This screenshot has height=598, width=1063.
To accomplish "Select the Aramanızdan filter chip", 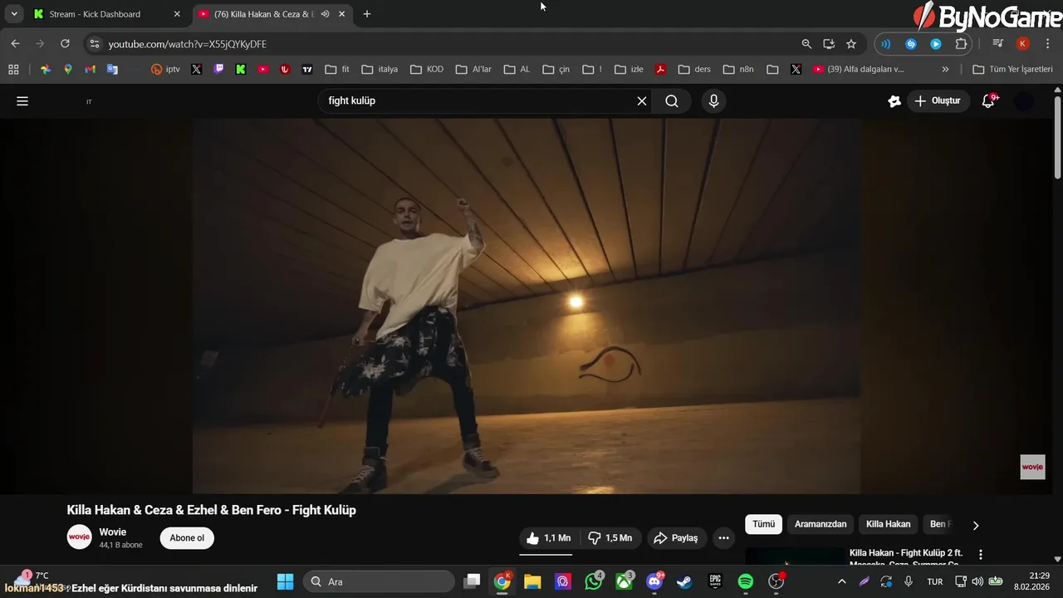I will coord(821,524).
